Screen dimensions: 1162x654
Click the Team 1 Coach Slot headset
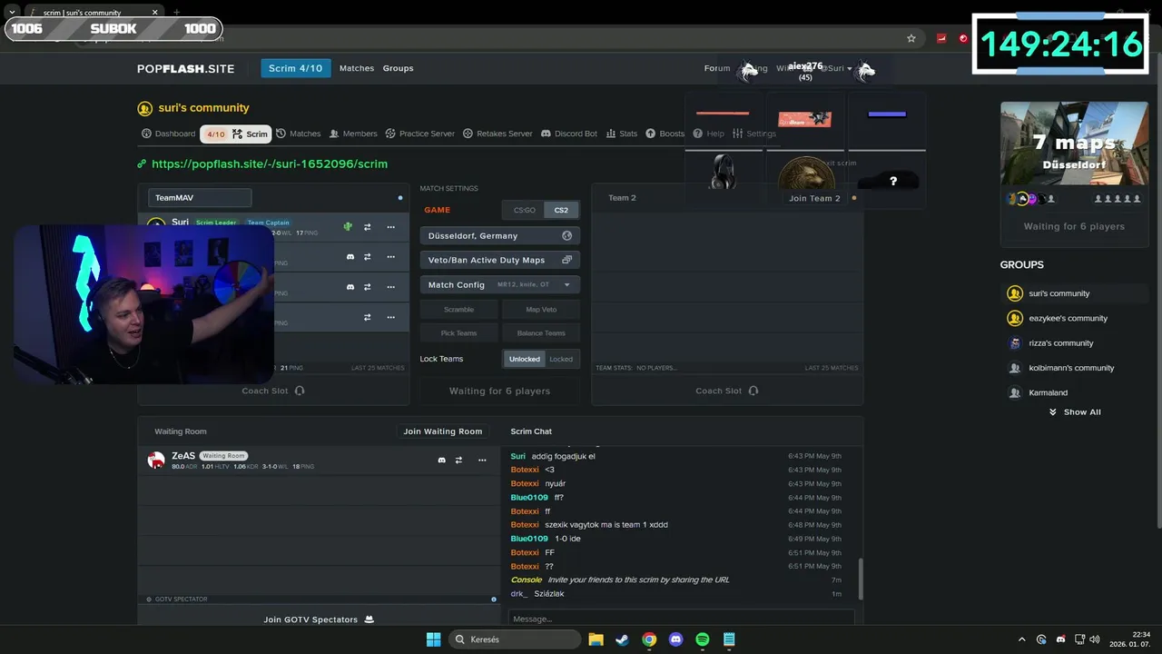point(300,391)
